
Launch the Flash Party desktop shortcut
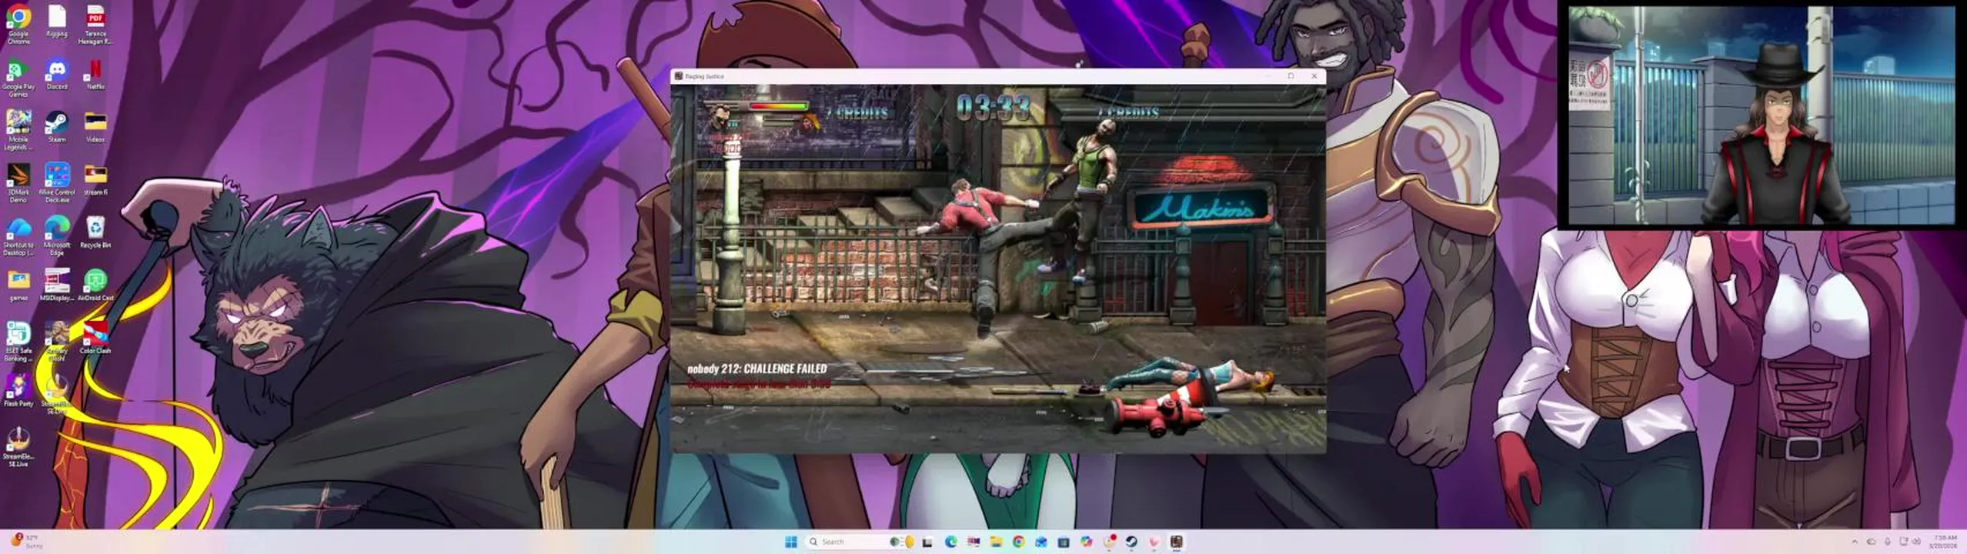18,391
